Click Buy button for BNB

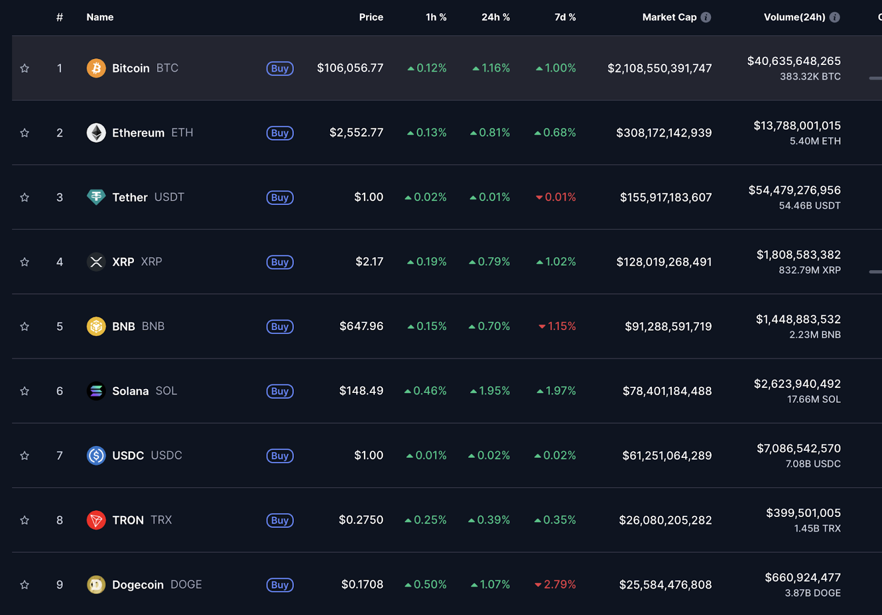[x=280, y=326]
